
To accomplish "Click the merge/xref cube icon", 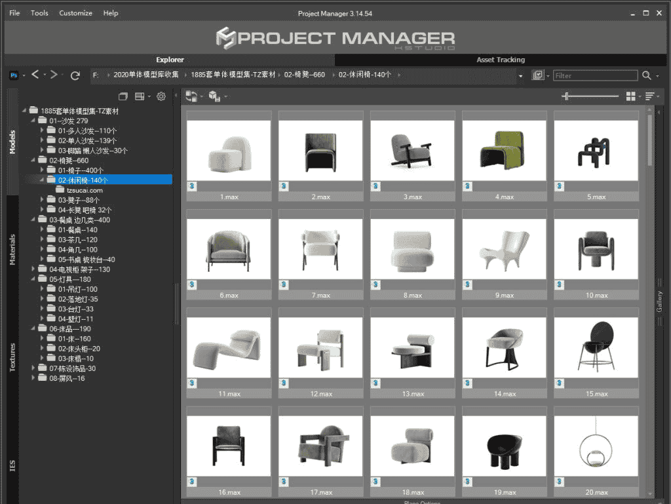I will [x=214, y=96].
